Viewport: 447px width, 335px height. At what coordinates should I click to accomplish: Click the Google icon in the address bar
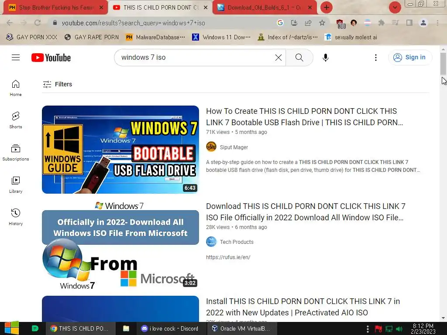click(280, 23)
